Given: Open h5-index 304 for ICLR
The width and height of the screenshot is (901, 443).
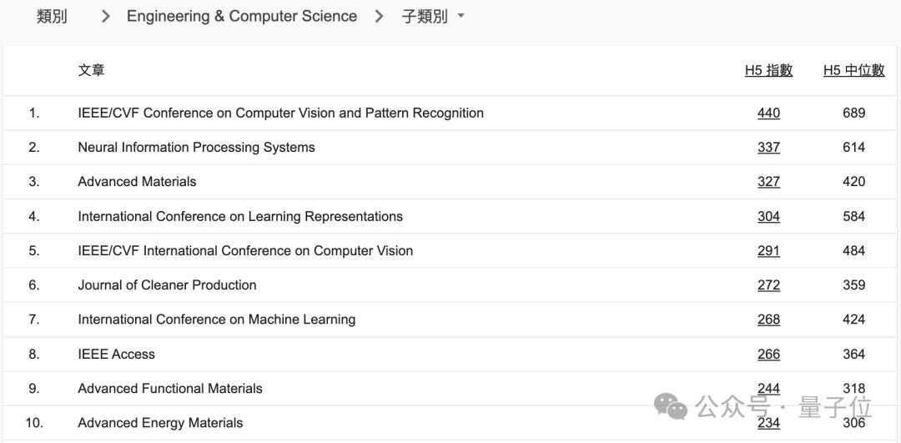Looking at the screenshot, I should tap(768, 217).
